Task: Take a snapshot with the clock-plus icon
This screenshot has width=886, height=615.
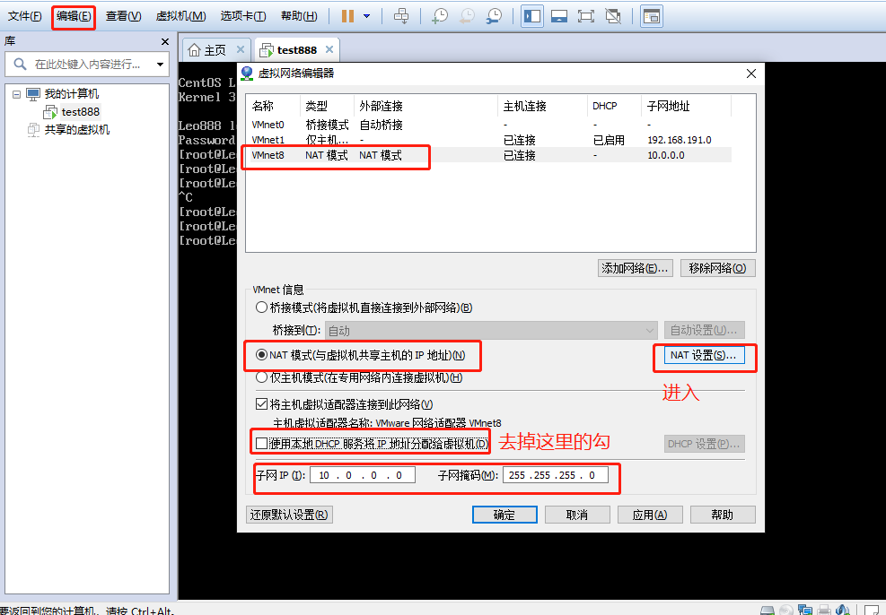Action: click(x=440, y=16)
